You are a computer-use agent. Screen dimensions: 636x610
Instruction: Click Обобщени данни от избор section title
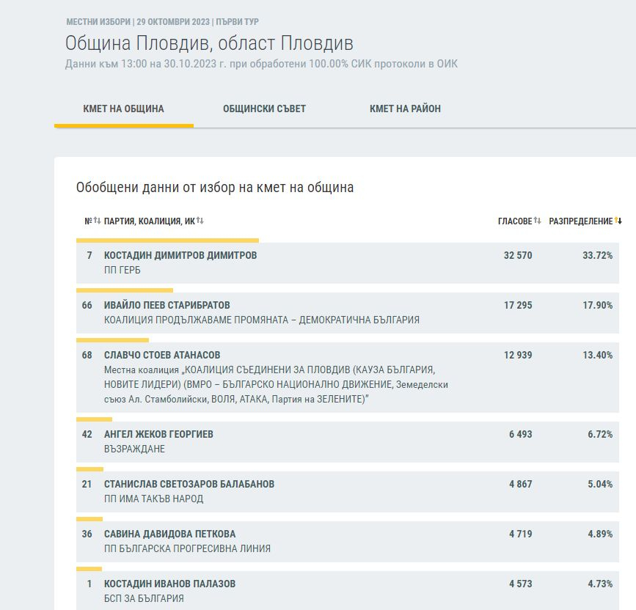point(215,187)
